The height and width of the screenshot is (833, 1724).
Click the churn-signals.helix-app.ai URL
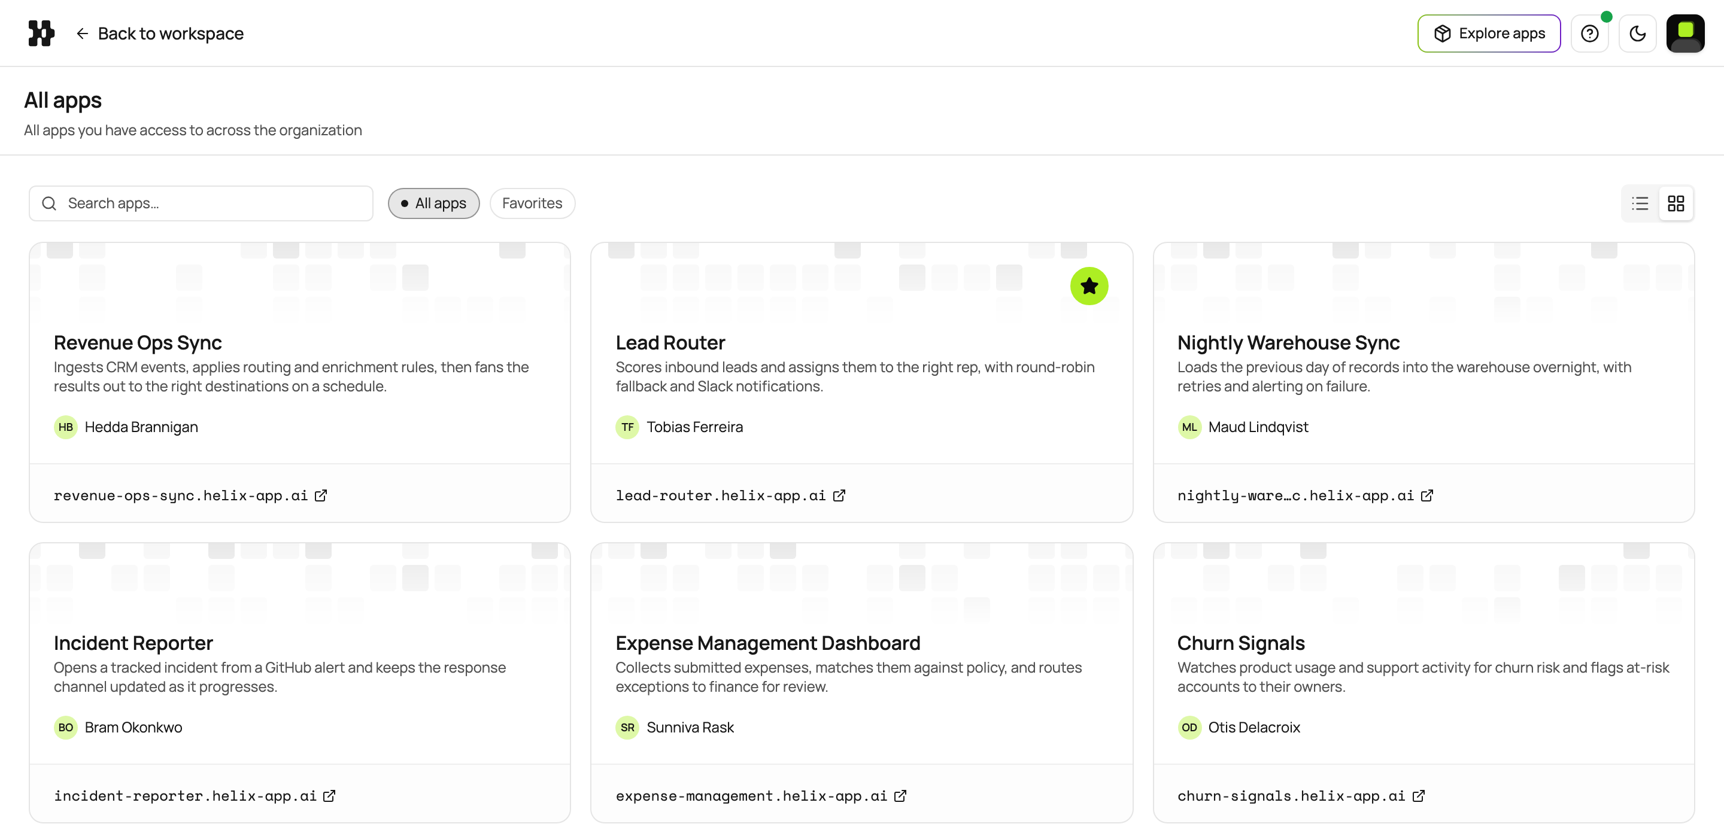click(x=1291, y=796)
